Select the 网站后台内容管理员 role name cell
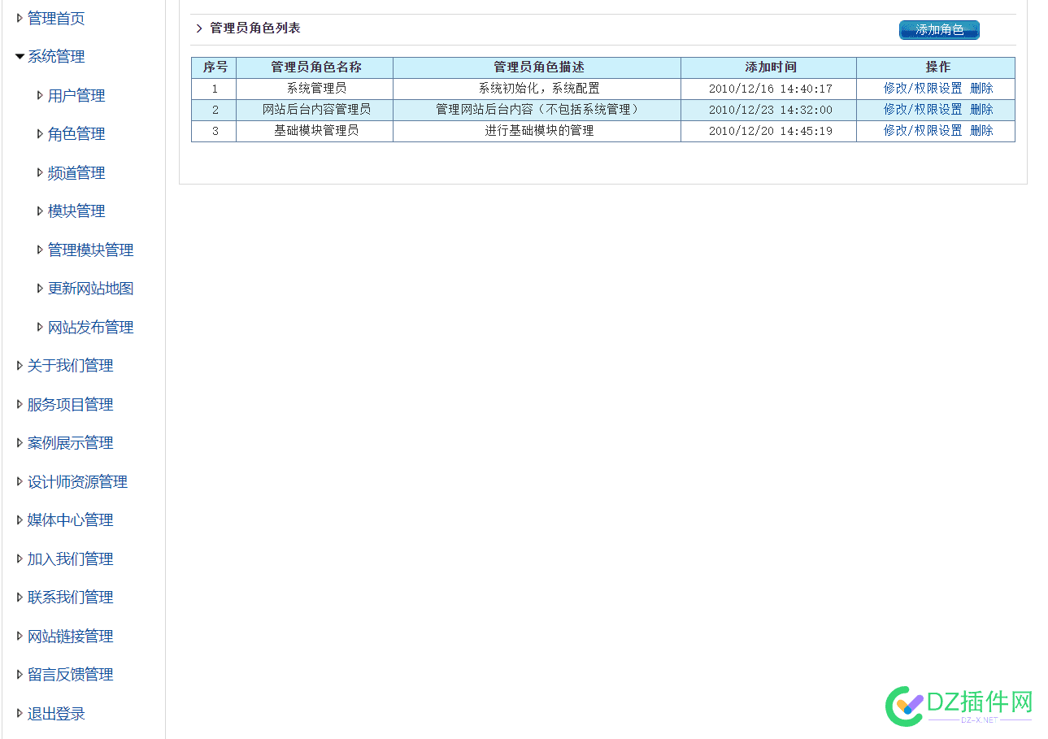Viewport: 1048px width, 739px height. tap(315, 110)
